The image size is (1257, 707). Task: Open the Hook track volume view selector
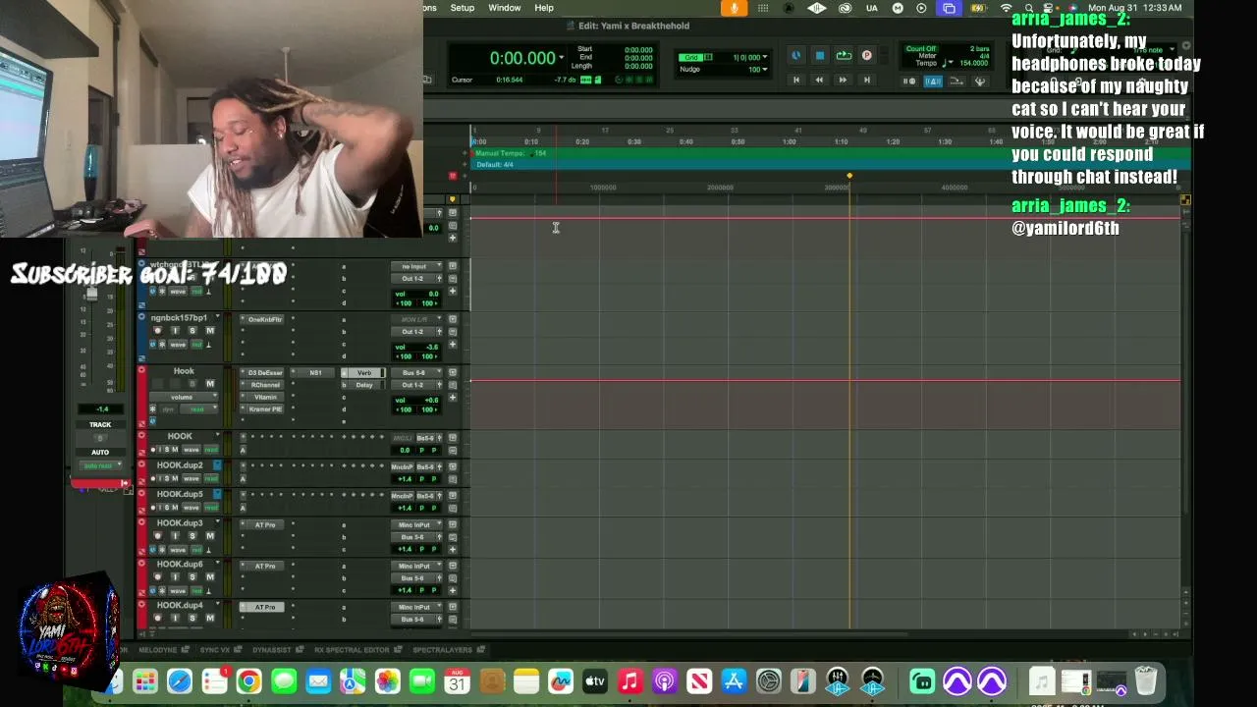[184, 397]
